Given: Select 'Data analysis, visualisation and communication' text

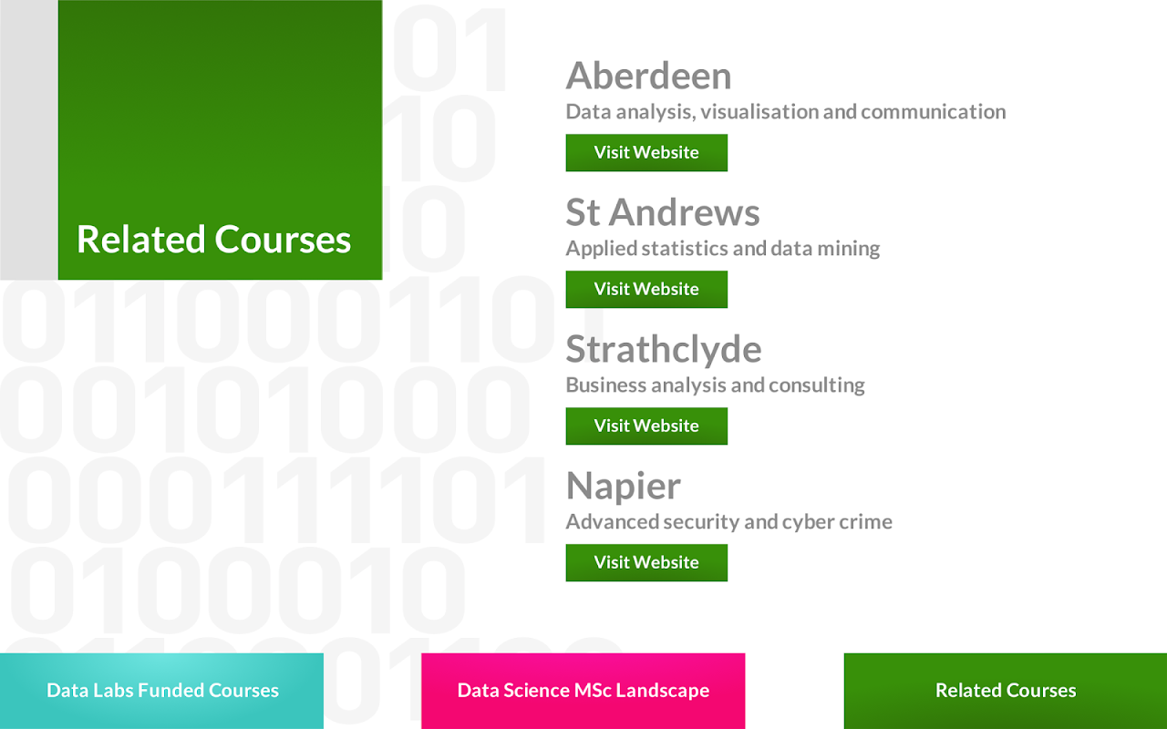Looking at the screenshot, I should tap(786, 112).
